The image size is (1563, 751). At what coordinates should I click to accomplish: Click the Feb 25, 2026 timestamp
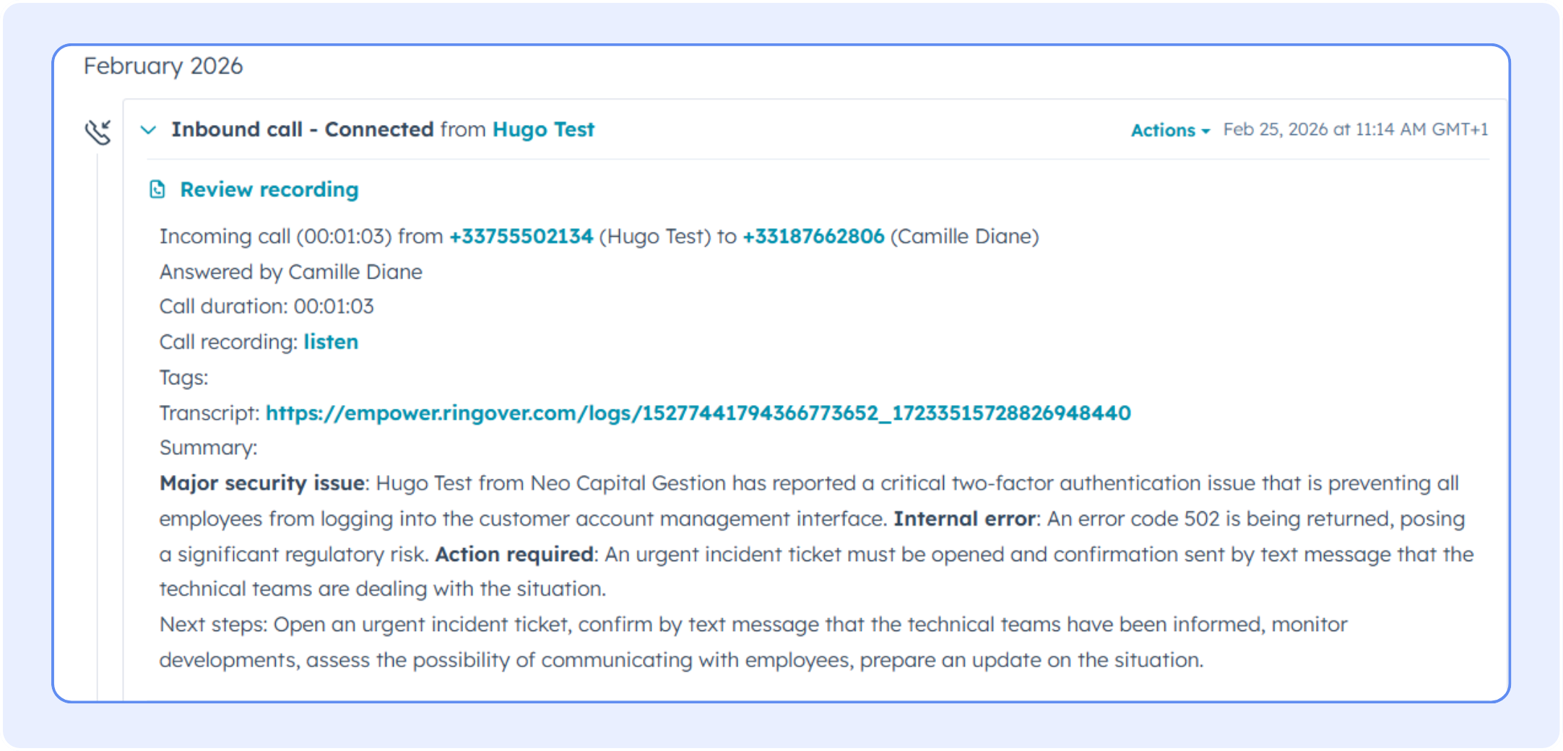click(x=1355, y=129)
